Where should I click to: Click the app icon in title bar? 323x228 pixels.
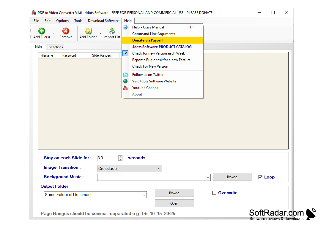pyautogui.click(x=34, y=12)
